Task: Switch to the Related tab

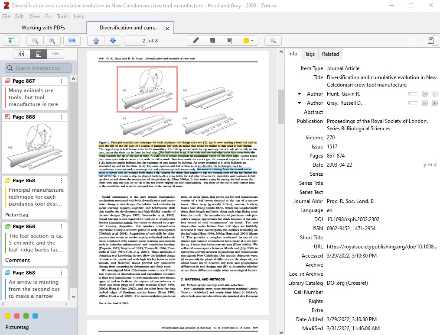Action: [x=330, y=54]
